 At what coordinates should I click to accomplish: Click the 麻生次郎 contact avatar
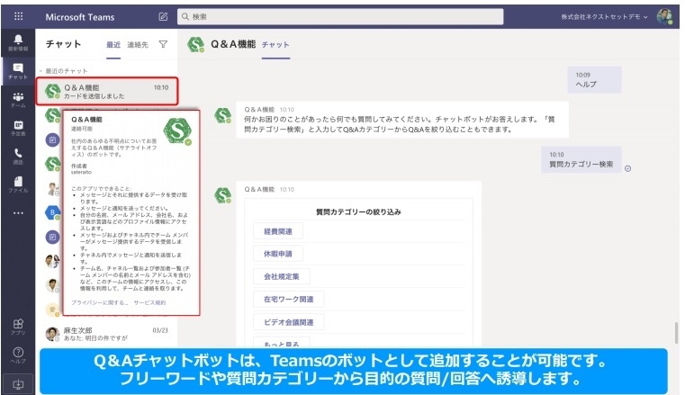[52, 334]
